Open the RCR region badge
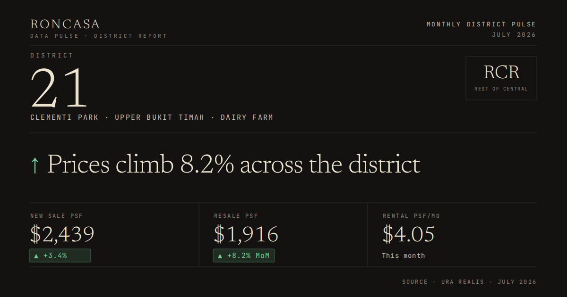Image resolution: width=567 pixels, height=297 pixels. click(501, 78)
